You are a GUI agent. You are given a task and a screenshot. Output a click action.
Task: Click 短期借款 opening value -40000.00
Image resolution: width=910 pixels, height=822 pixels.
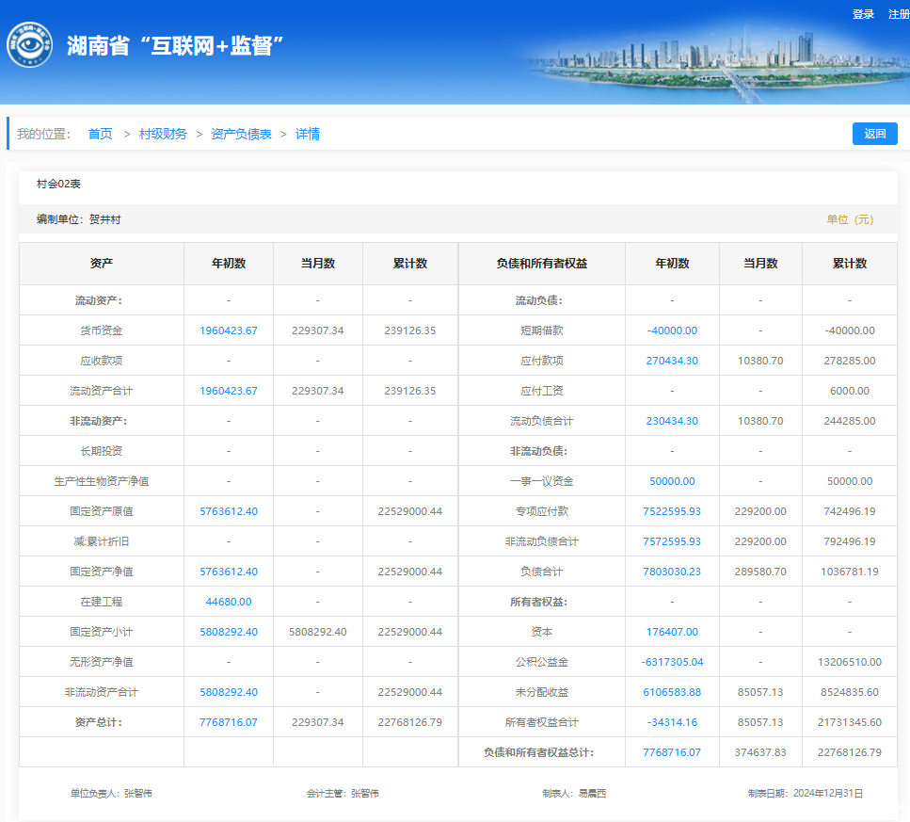(x=672, y=330)
